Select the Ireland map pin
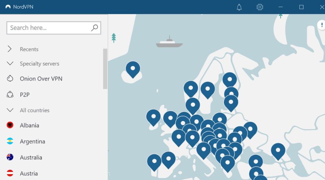Screen dimensions: 325x180 (153, 118)
